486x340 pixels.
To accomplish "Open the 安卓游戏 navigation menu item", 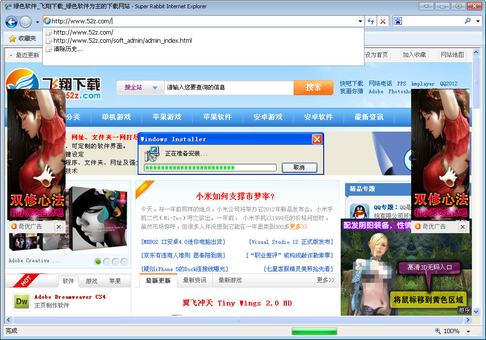I will coord(268,117).
